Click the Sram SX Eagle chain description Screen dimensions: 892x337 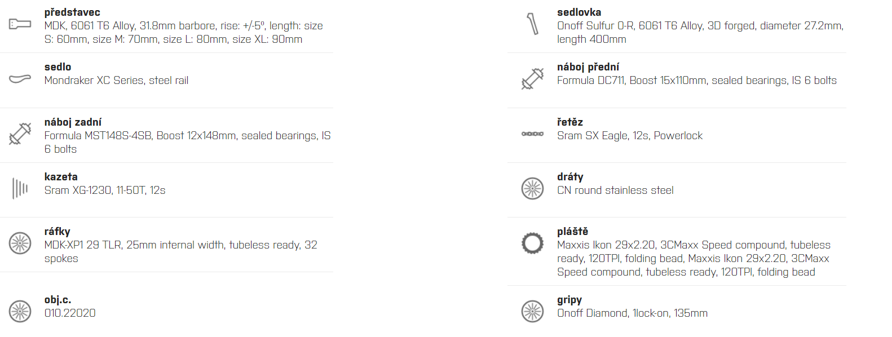click(x=630, y=136)
